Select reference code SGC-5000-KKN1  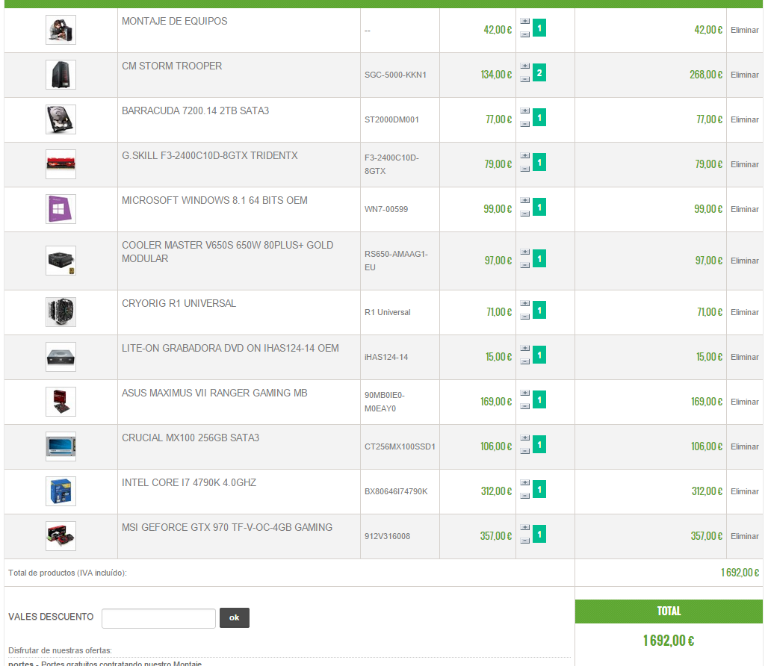coord(395,75)
